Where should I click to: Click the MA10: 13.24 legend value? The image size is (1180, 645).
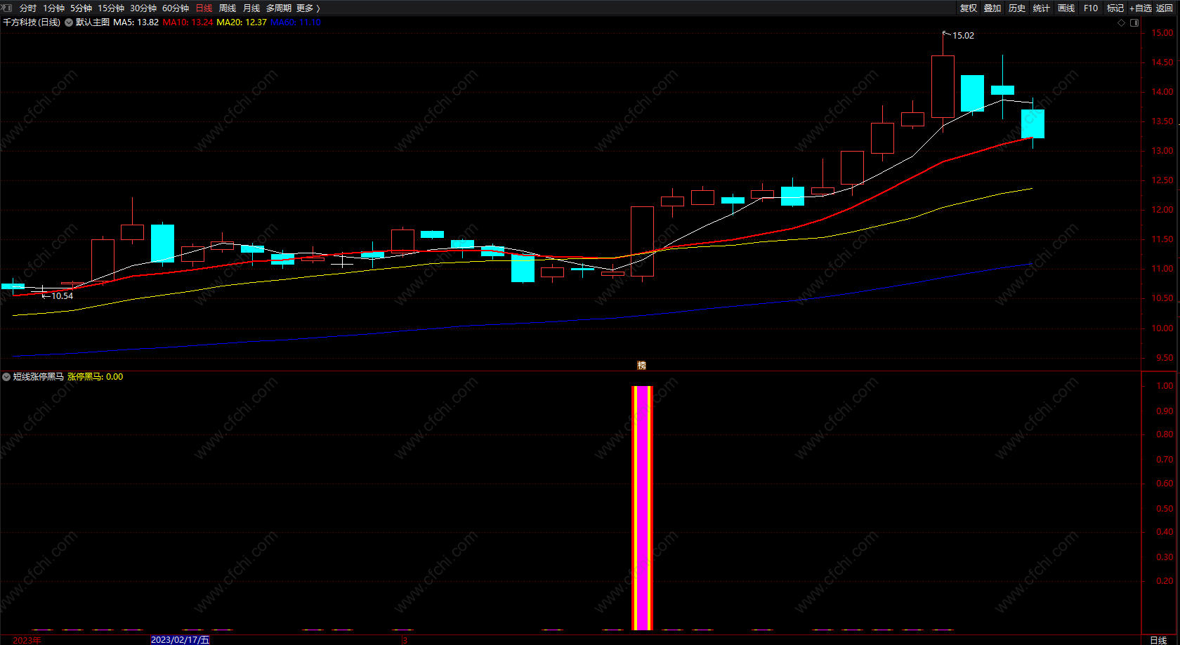coord(188,22)
